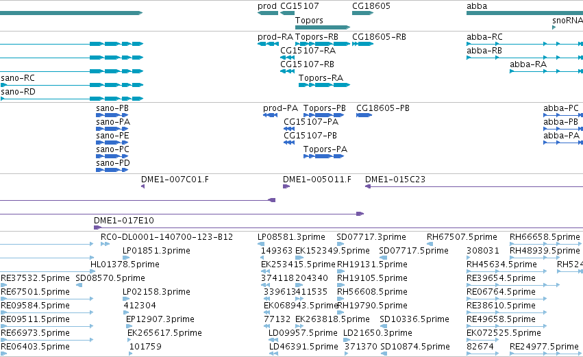
Task: Select the abba-RC transcript label
Action: [484, 37]
